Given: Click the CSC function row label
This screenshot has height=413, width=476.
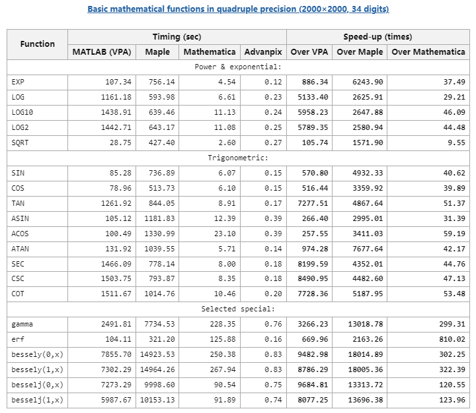Looking at the screenshot, I should [x=18, y=278].
